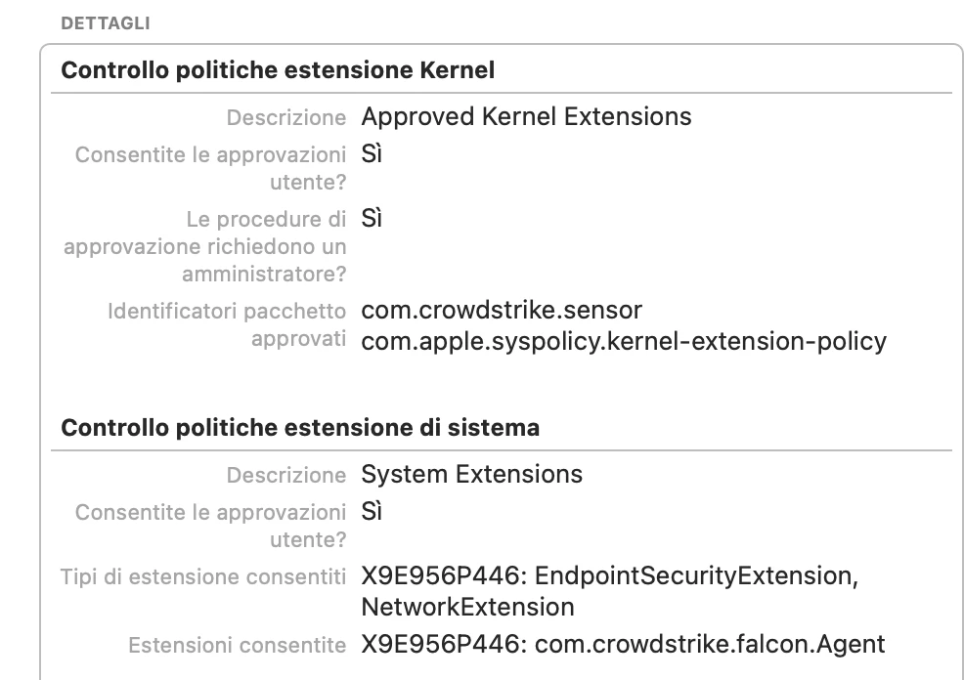Click Sì beside the administrator approval question

pos(372,218)
